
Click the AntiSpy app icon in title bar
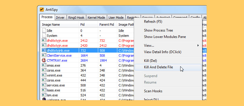[x=42, y=10]
